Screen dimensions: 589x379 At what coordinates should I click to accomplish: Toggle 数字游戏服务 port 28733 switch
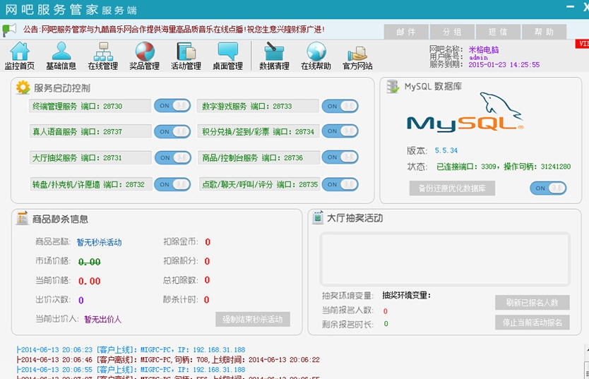[x=340, y=106]
